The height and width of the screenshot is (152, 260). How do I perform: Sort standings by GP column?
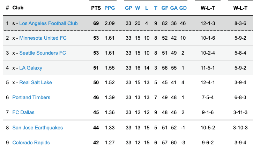[x=128, y=8]
